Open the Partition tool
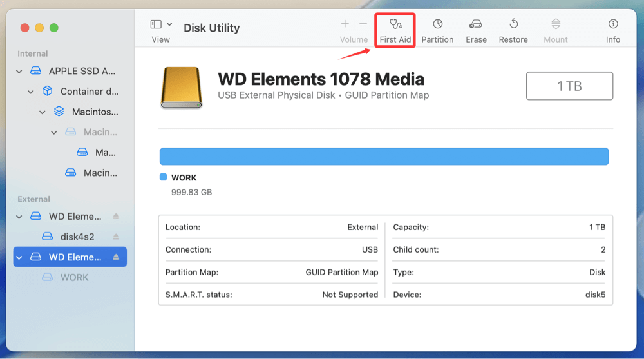 pos(437,30)
